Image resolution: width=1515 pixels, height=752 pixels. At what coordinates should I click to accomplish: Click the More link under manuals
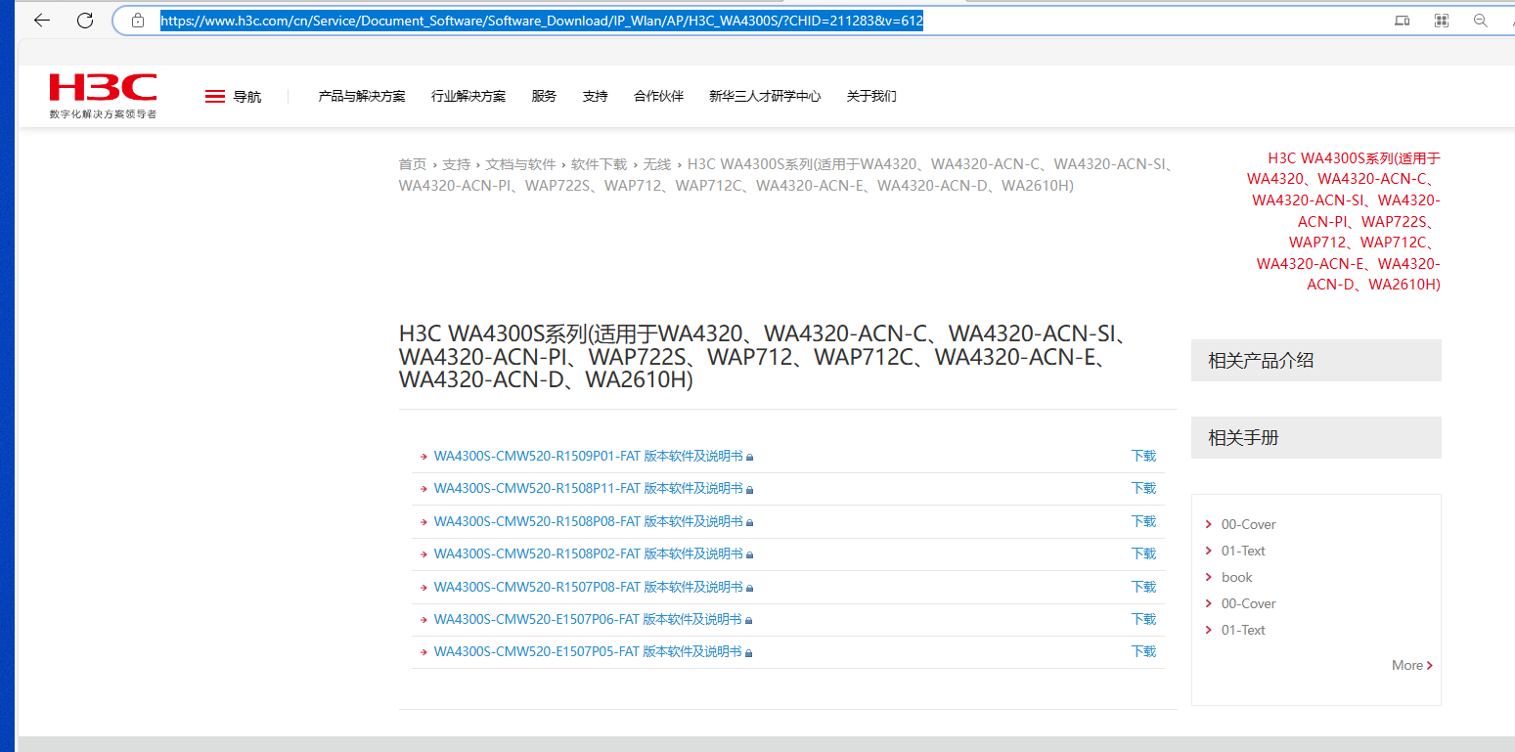[x=1412, y=665]
